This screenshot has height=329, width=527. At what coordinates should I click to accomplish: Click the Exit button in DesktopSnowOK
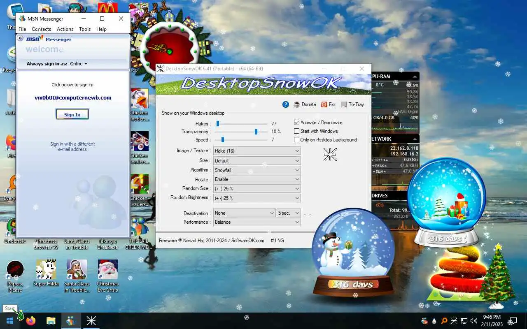[x=328, y=104]
